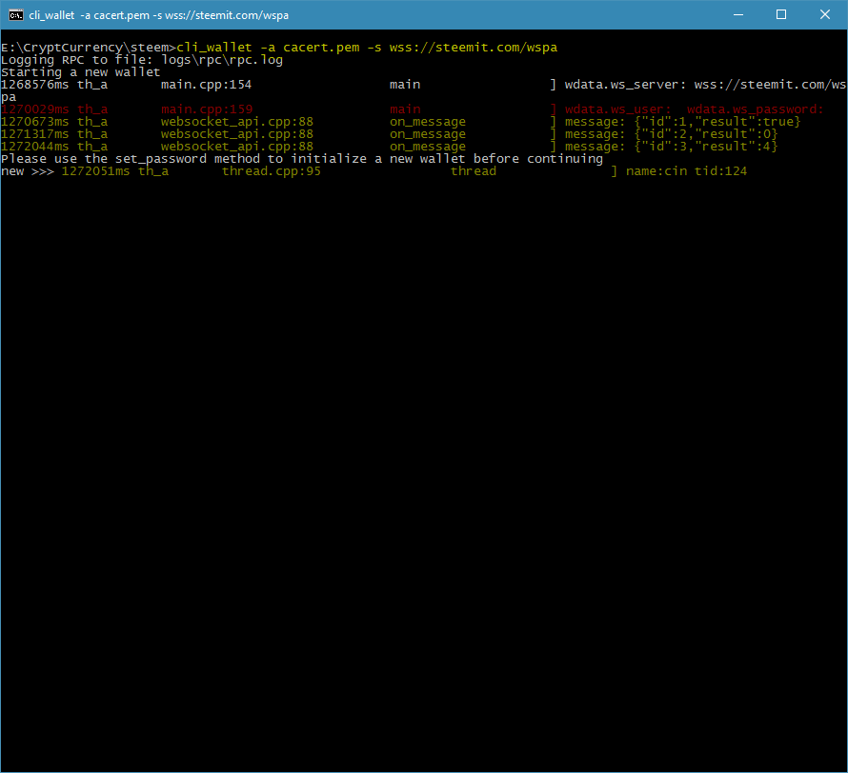Click timestamp '1268576ms'
Screen dimensions: 848x773
34,85
